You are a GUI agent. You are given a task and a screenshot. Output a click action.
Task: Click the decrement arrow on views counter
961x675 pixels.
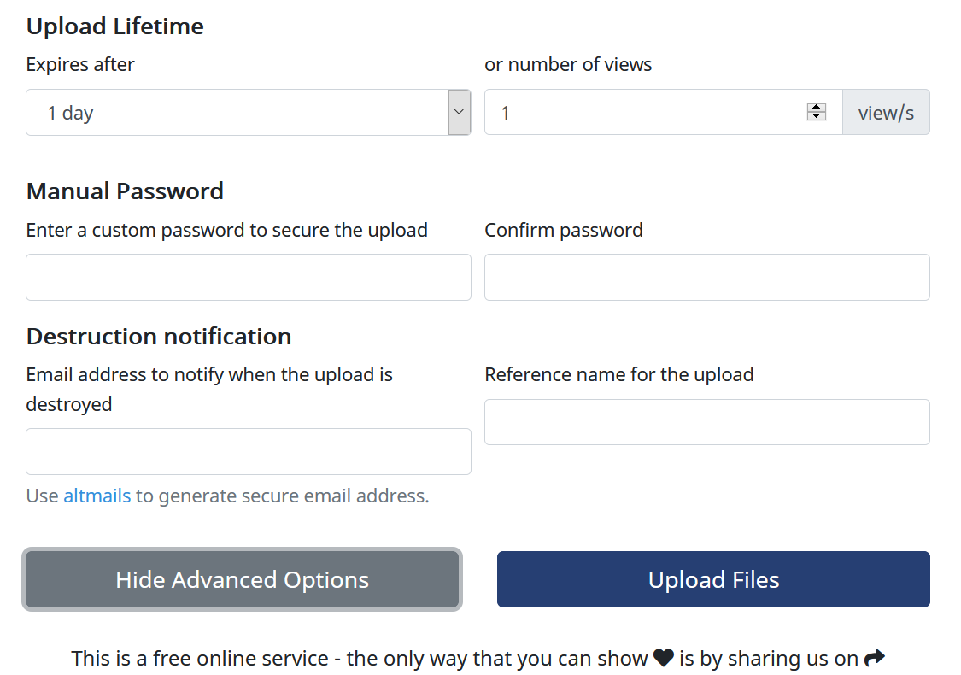pyautogui.click(x=817, y=116)
